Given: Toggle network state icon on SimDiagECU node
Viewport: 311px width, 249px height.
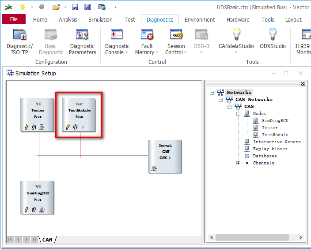Looking at the screenshot, I should point(42,209).
